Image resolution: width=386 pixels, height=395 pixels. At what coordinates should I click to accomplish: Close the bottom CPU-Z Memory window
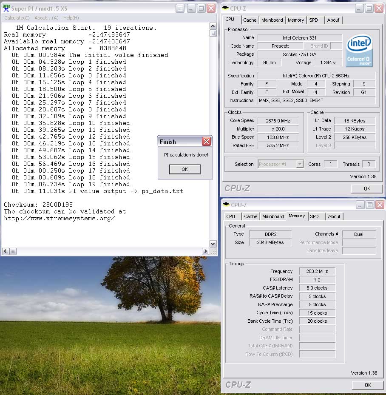(380, 205)
